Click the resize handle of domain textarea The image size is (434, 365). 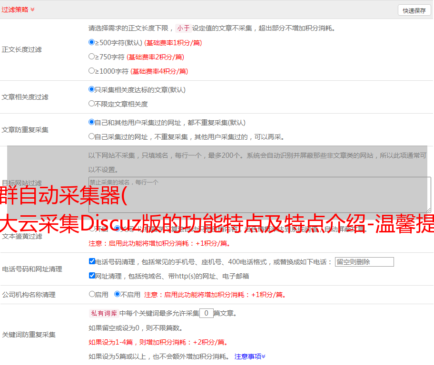click(x=429, y=211)
